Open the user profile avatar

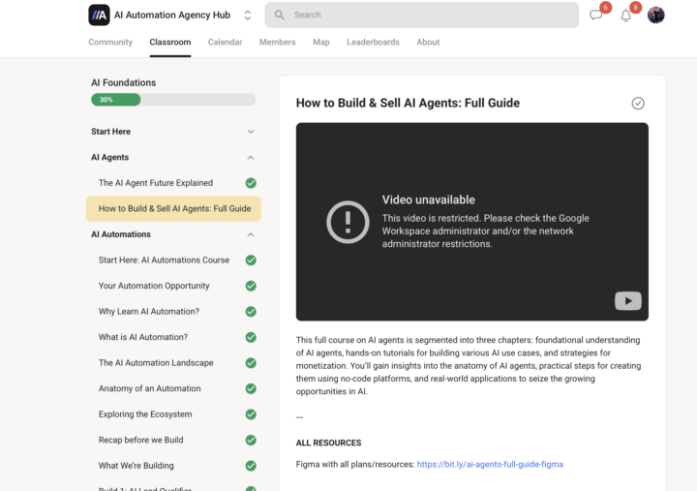[x=655, y=15]
